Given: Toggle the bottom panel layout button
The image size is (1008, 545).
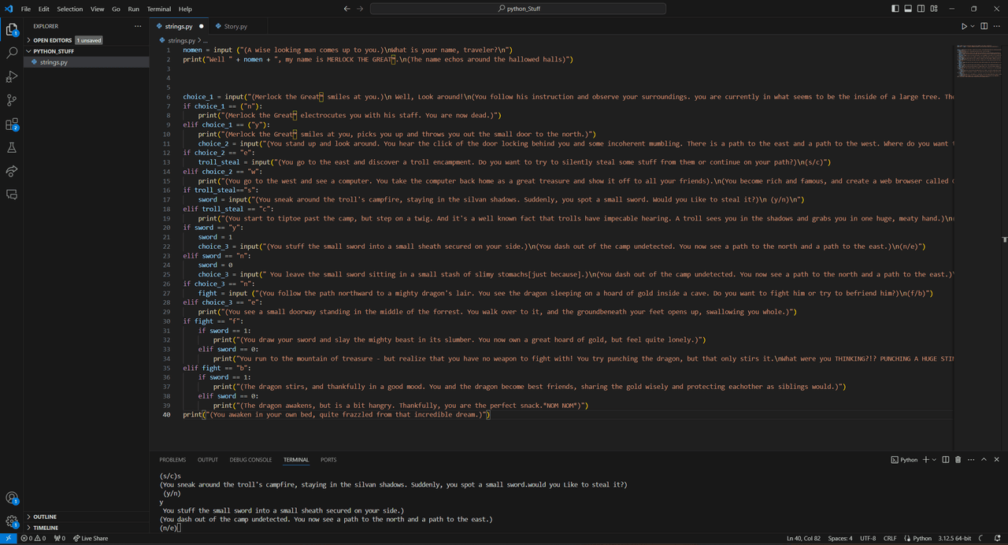Looking at the screenshot, I should pyautogui.click(x=908, y=9).
